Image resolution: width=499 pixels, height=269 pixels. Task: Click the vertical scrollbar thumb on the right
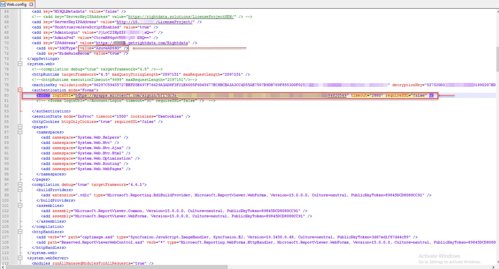[x=497, y=59]
